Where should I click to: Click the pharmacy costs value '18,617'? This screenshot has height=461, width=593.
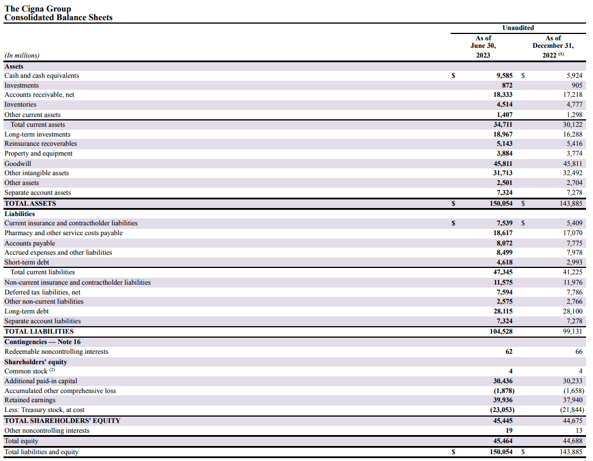click(x=503, y=233)
